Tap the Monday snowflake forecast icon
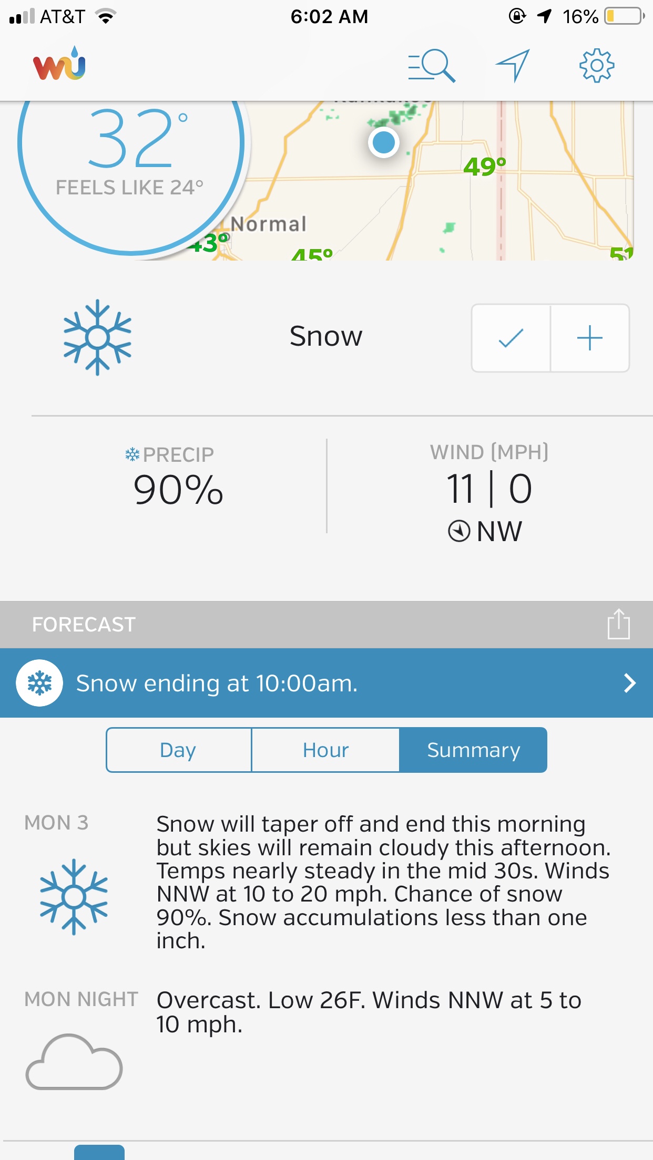653x1160 pixels. [x=74, y=896]
